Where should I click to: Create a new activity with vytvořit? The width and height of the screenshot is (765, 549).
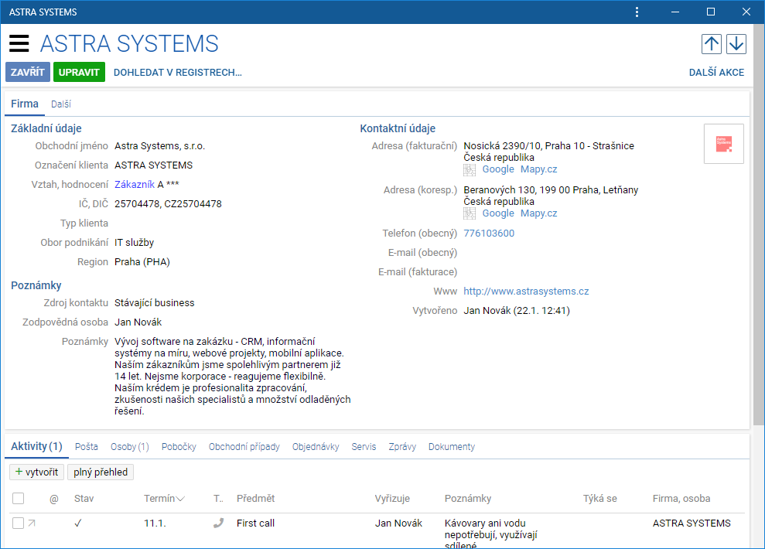(x=36, y=472)
